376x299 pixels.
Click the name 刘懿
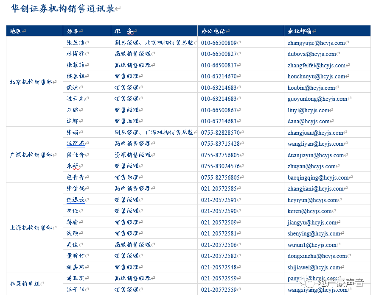pyautogui.click(x=73, y=110)
